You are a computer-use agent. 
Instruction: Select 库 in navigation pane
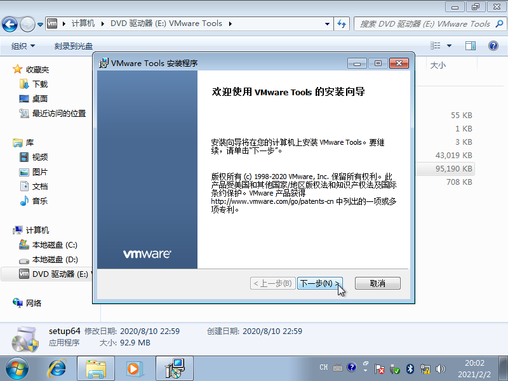click(x=23, y=142)
